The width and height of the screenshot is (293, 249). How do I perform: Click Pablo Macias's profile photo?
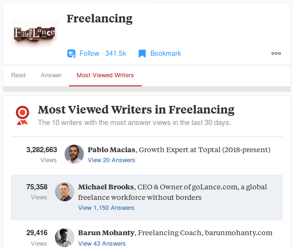[x=74, y=154]
